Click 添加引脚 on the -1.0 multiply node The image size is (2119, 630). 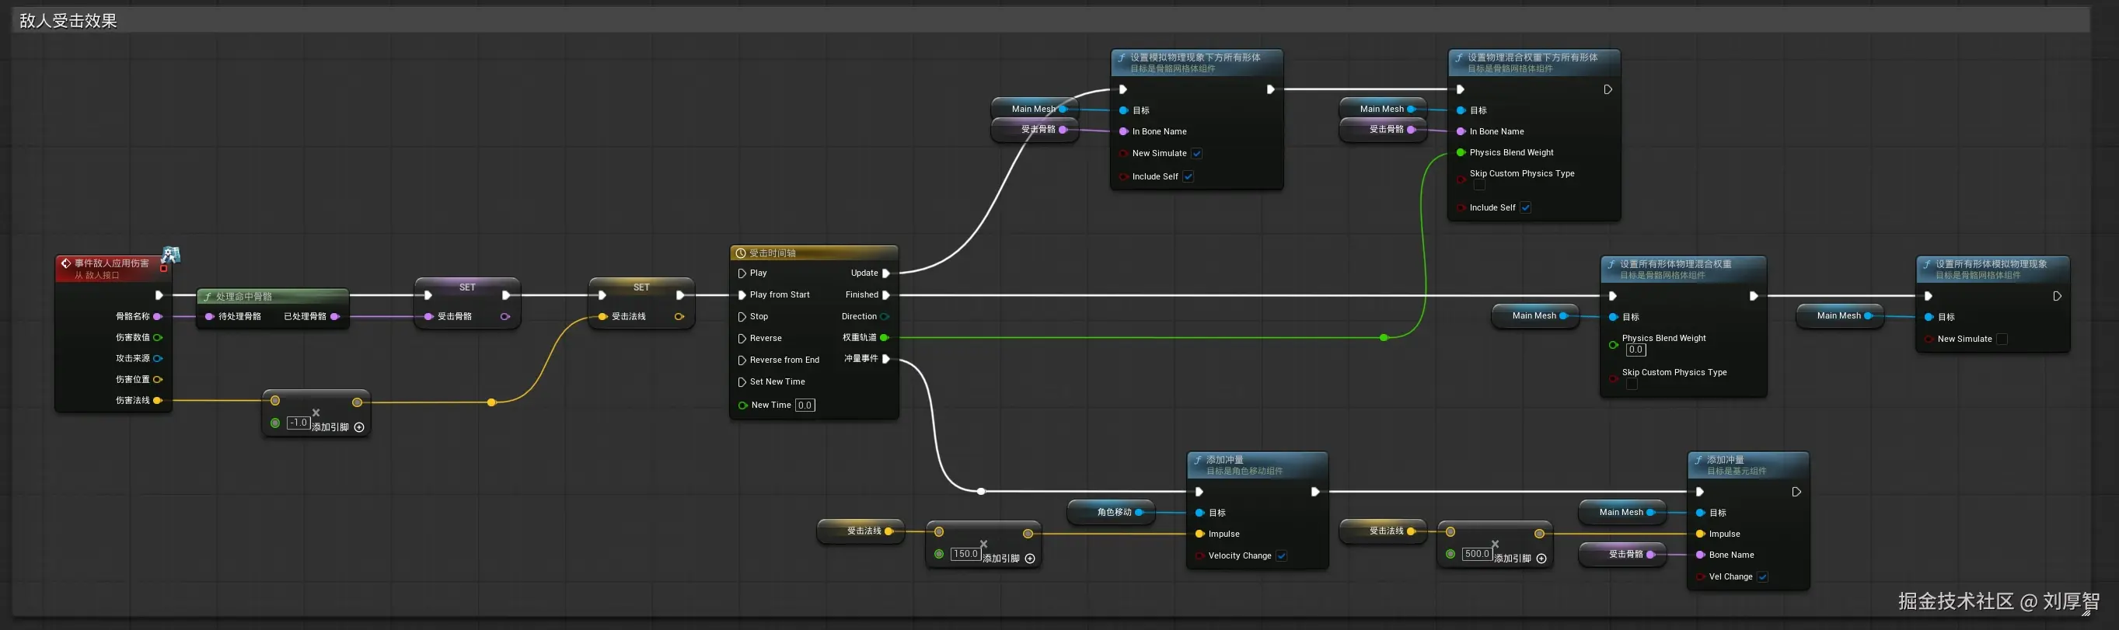(x=338, y=428)
